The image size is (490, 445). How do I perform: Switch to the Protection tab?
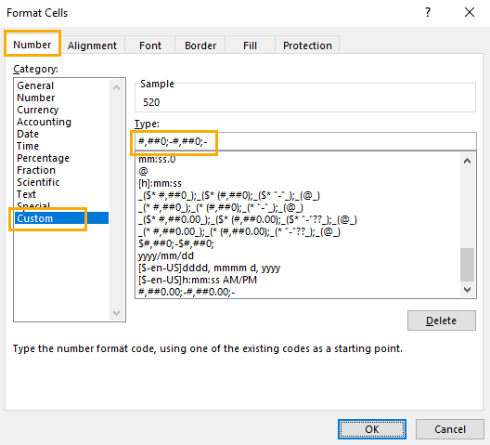click(307, 46)
